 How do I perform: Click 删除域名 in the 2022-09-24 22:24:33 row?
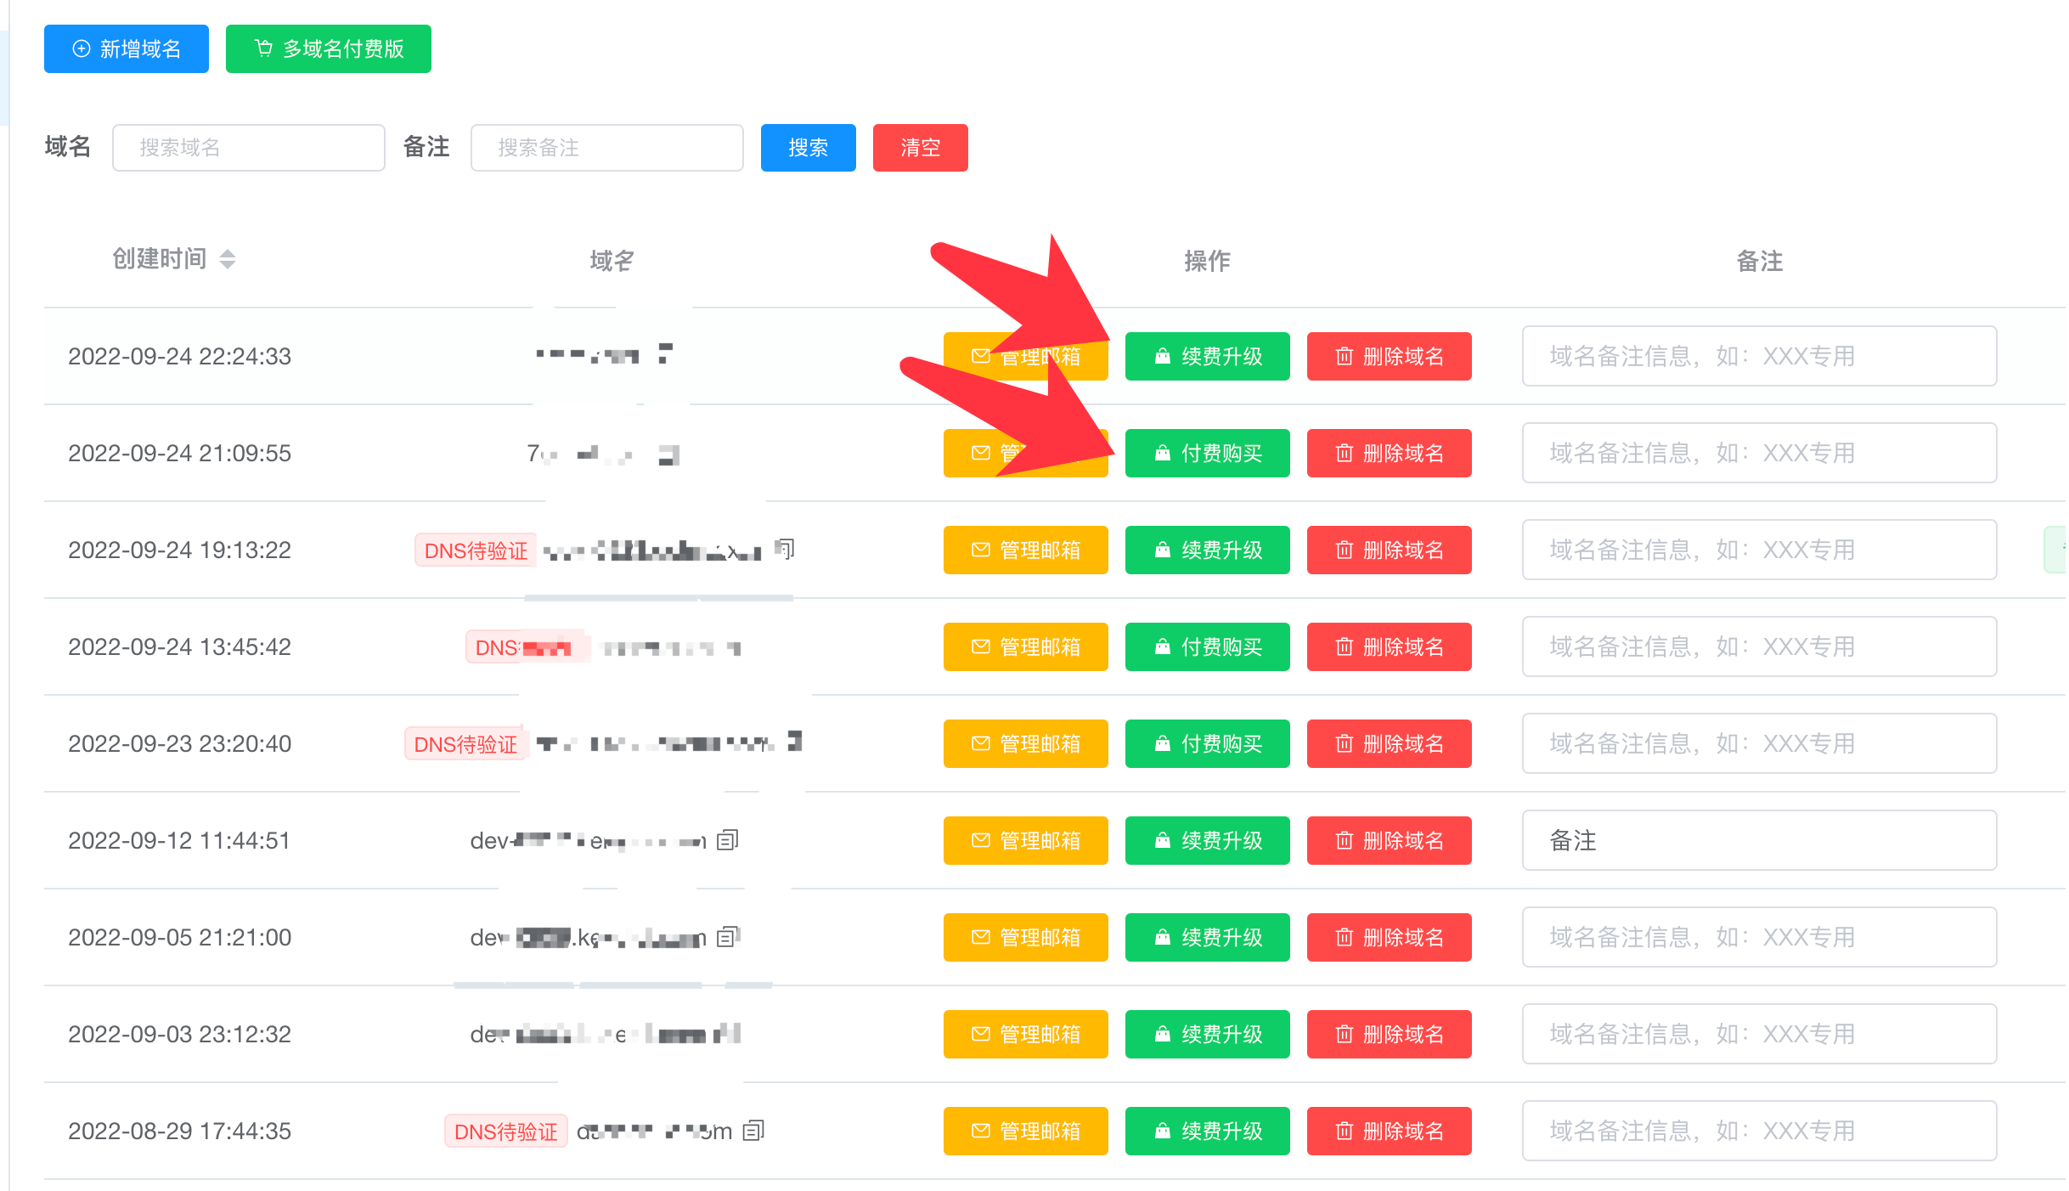1390,356
